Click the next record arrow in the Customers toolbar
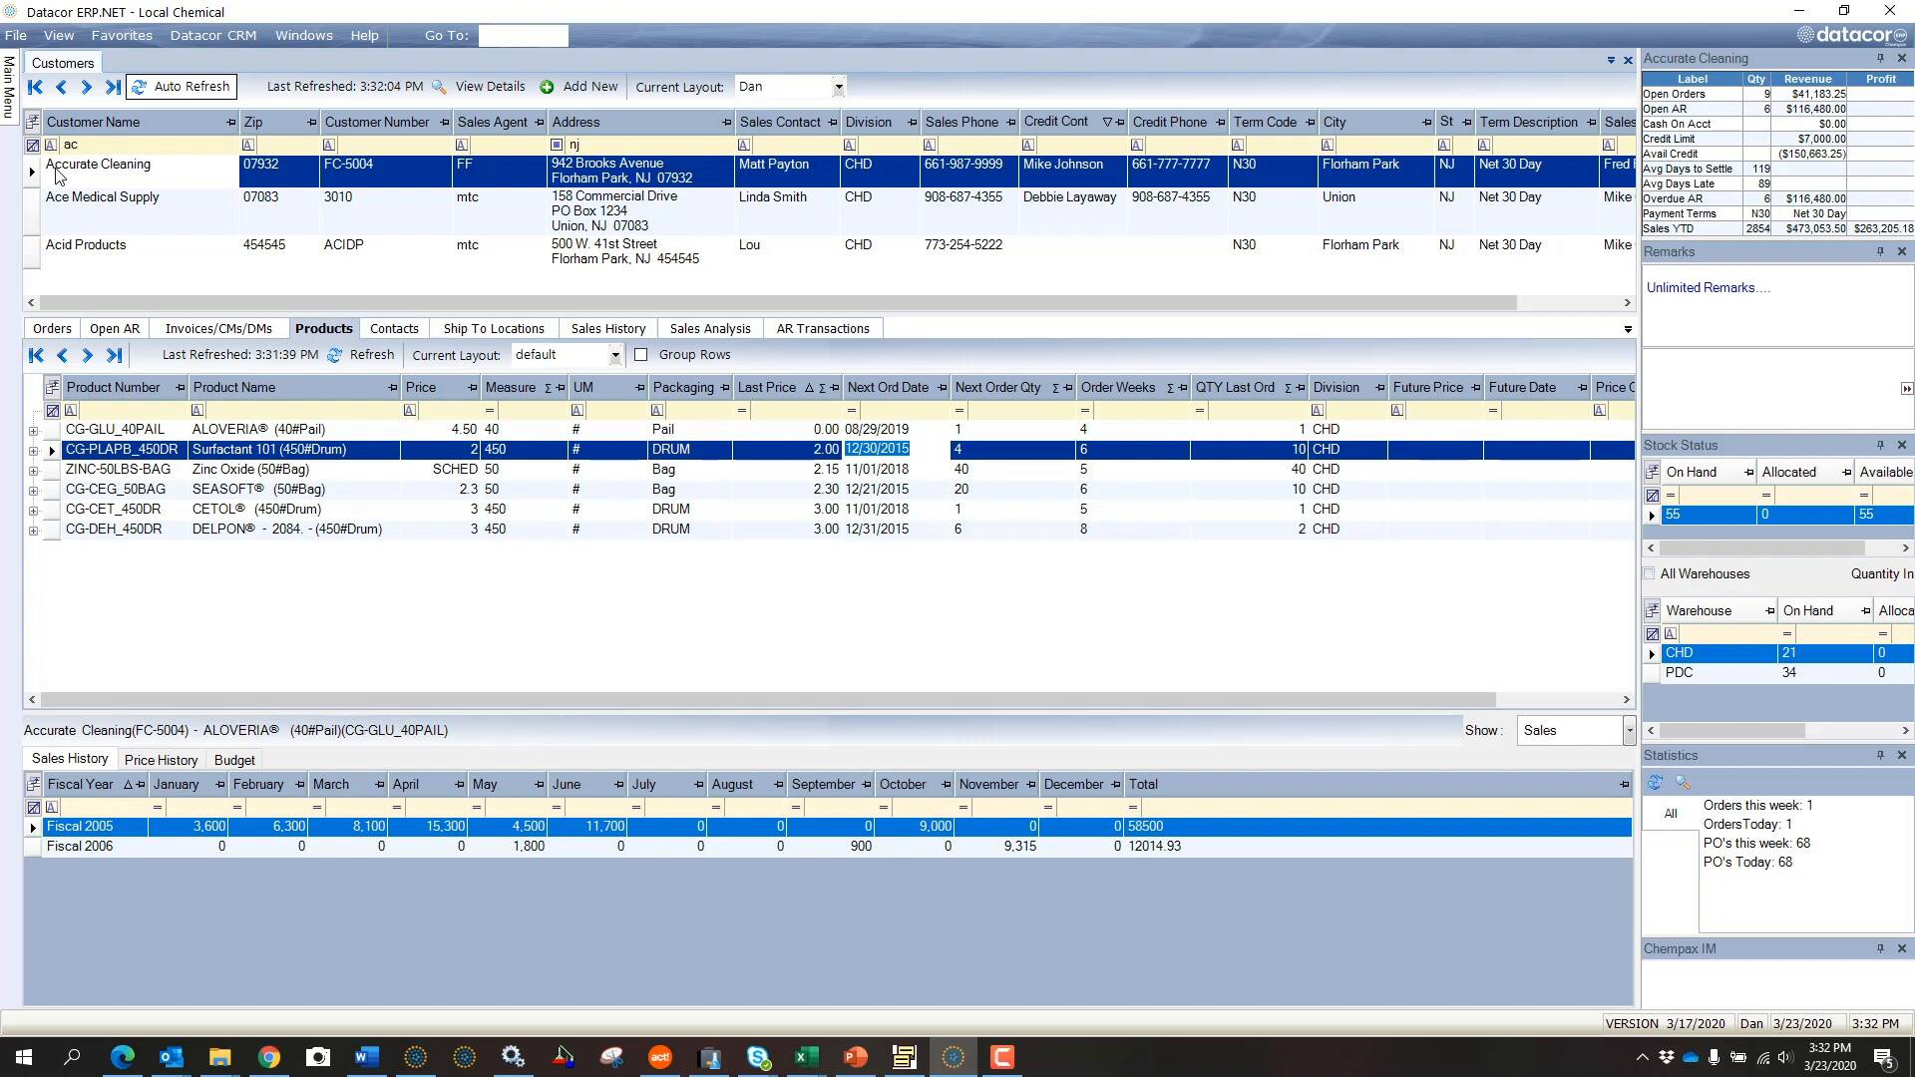The height and width of the screenshot is (1077, 1915). tap(87, 87)
